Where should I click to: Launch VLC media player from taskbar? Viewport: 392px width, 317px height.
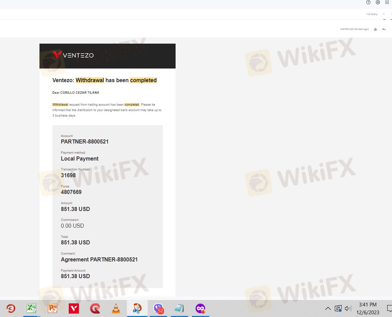(x=116, y=308)
